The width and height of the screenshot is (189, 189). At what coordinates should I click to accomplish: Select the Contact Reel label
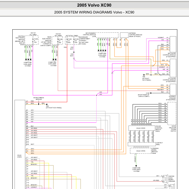pos(159,144)
